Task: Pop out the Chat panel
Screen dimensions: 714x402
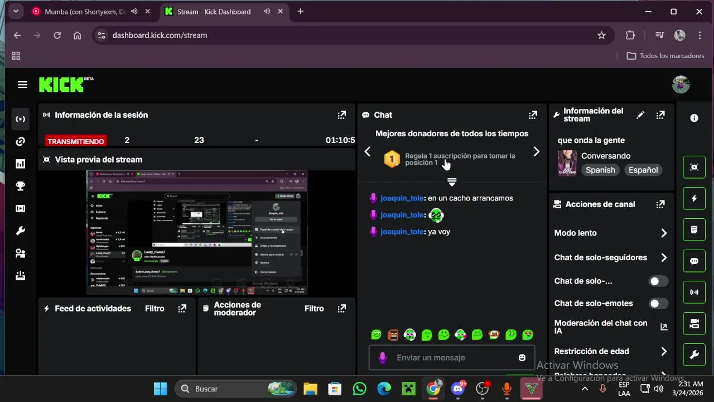Action: (533, 115)
